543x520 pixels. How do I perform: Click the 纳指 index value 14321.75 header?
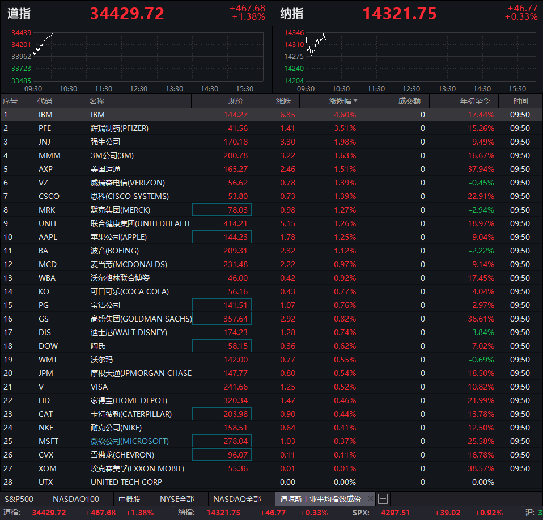tap(399, 14)
